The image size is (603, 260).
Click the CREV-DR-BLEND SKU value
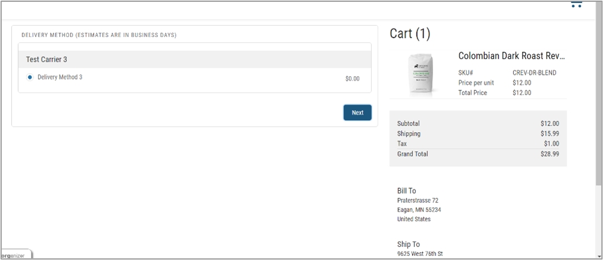tap(534, 73)
